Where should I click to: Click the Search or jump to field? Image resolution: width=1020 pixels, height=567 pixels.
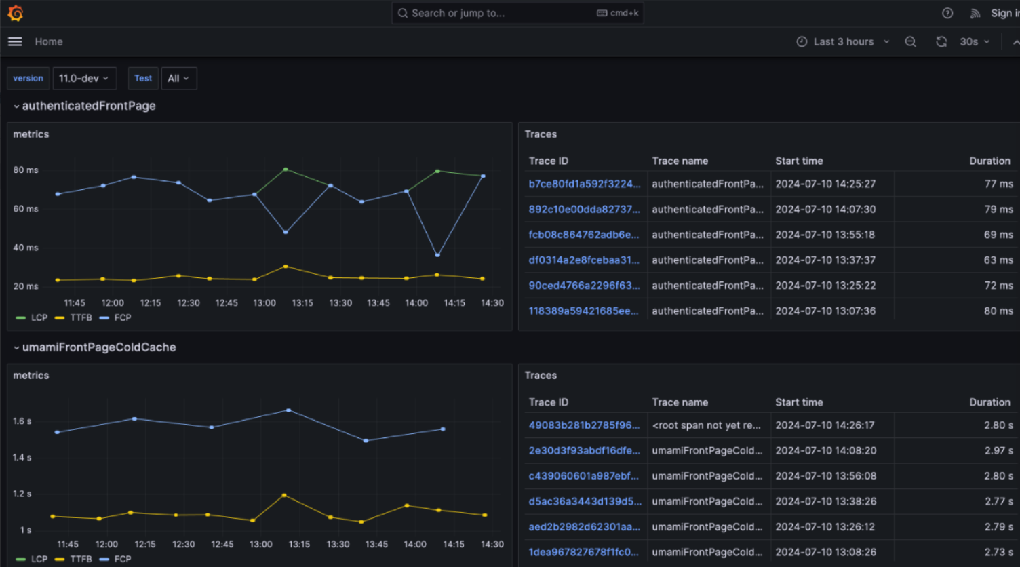(517, 13)
